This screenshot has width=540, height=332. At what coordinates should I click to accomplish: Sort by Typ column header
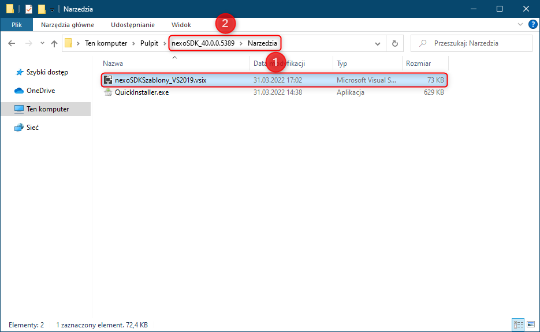(342, 64)
